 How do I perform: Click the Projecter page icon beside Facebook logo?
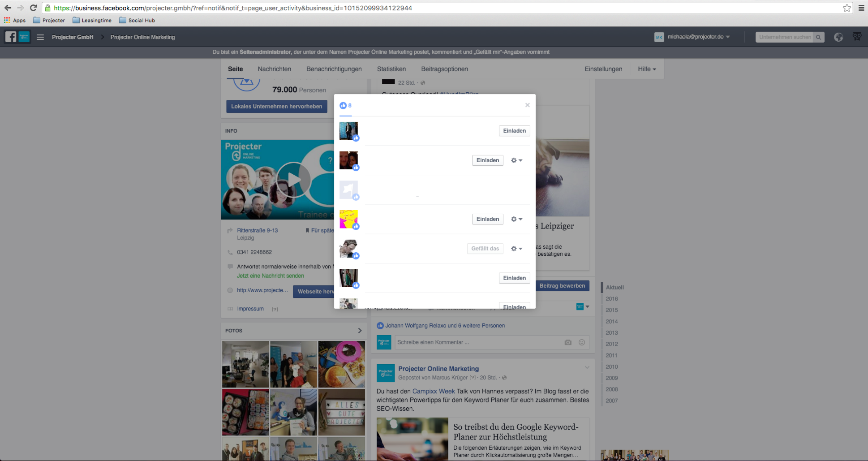coord(24,37)
